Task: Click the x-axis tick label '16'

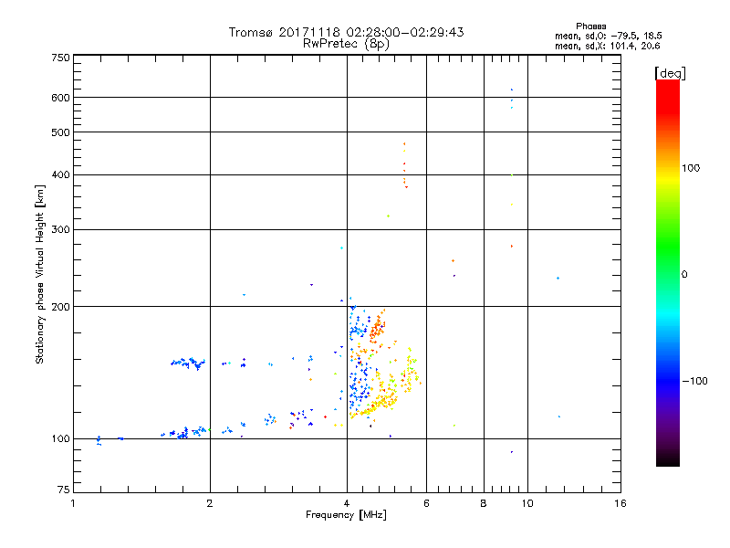Action: point(620,503)
